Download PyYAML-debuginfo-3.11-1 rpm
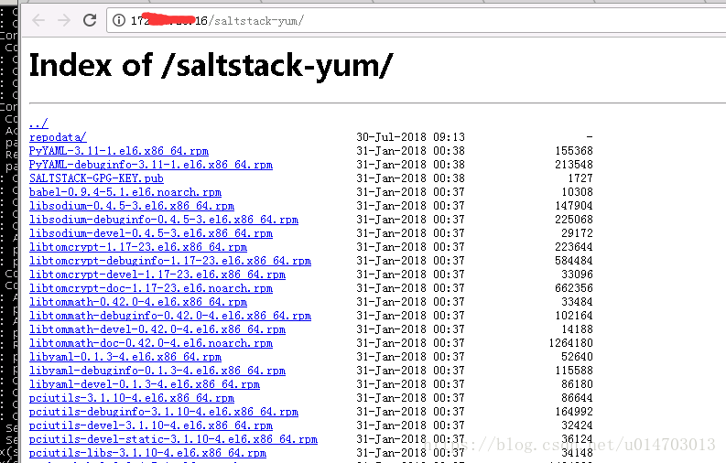This screenshot has width=726, height=463. coord(151,165)
